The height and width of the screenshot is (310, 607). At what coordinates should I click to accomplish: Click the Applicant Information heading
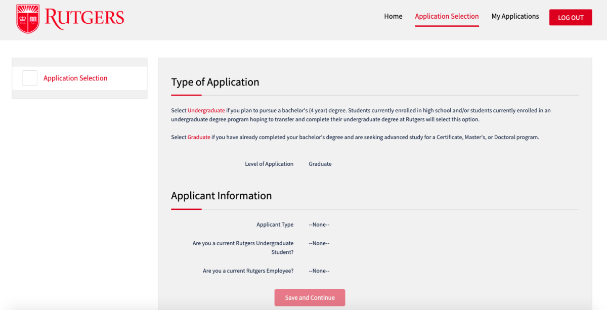point(222,196)
